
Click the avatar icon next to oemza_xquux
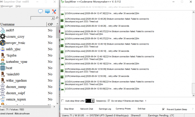pos(3,99)
